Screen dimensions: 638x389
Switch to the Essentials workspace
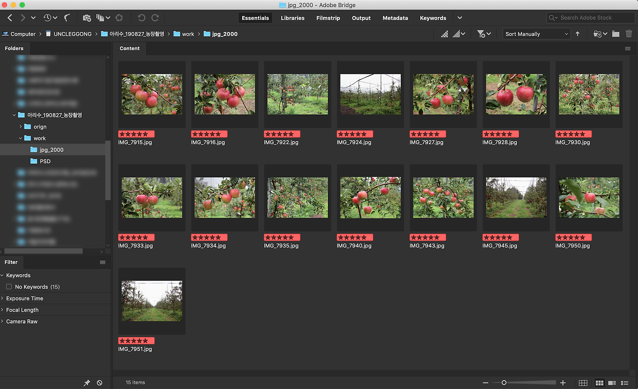click(255, 18)
